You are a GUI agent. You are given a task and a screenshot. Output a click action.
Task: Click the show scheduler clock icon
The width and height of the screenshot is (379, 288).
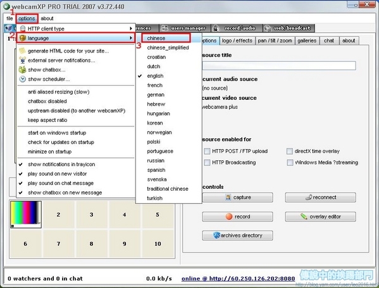(x=23, y=79)
